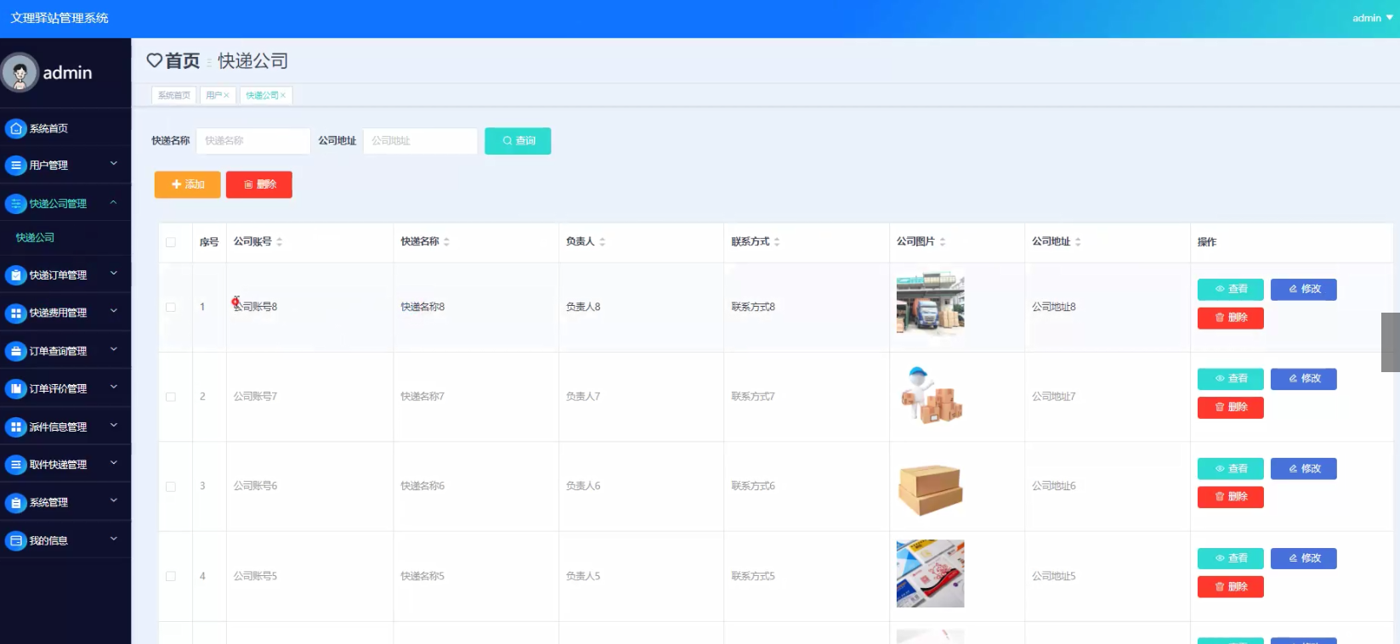Click the 取件快递管理 sidebar icon
Viewport: 1400px width, 644px height.
15,465
